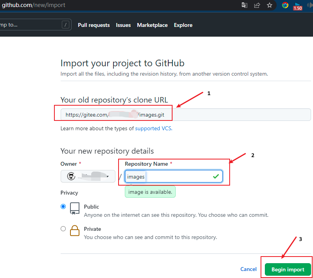
Task: Click the green checkmark in Repository Name field
Action: (216, 176)
